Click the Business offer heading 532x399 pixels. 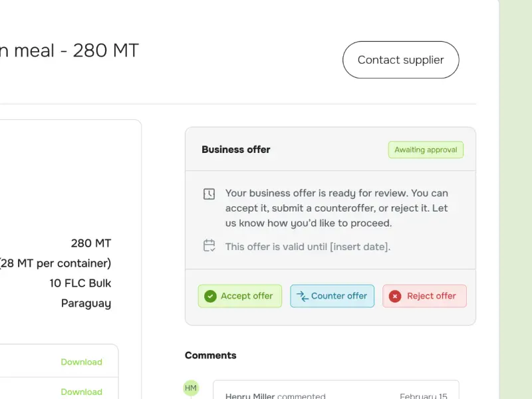click(x=236, y=150)
